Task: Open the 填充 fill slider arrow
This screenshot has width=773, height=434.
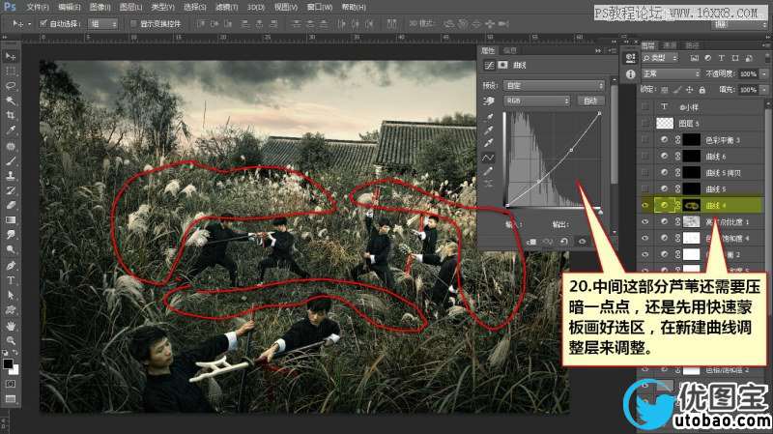Action: (763, 89)
